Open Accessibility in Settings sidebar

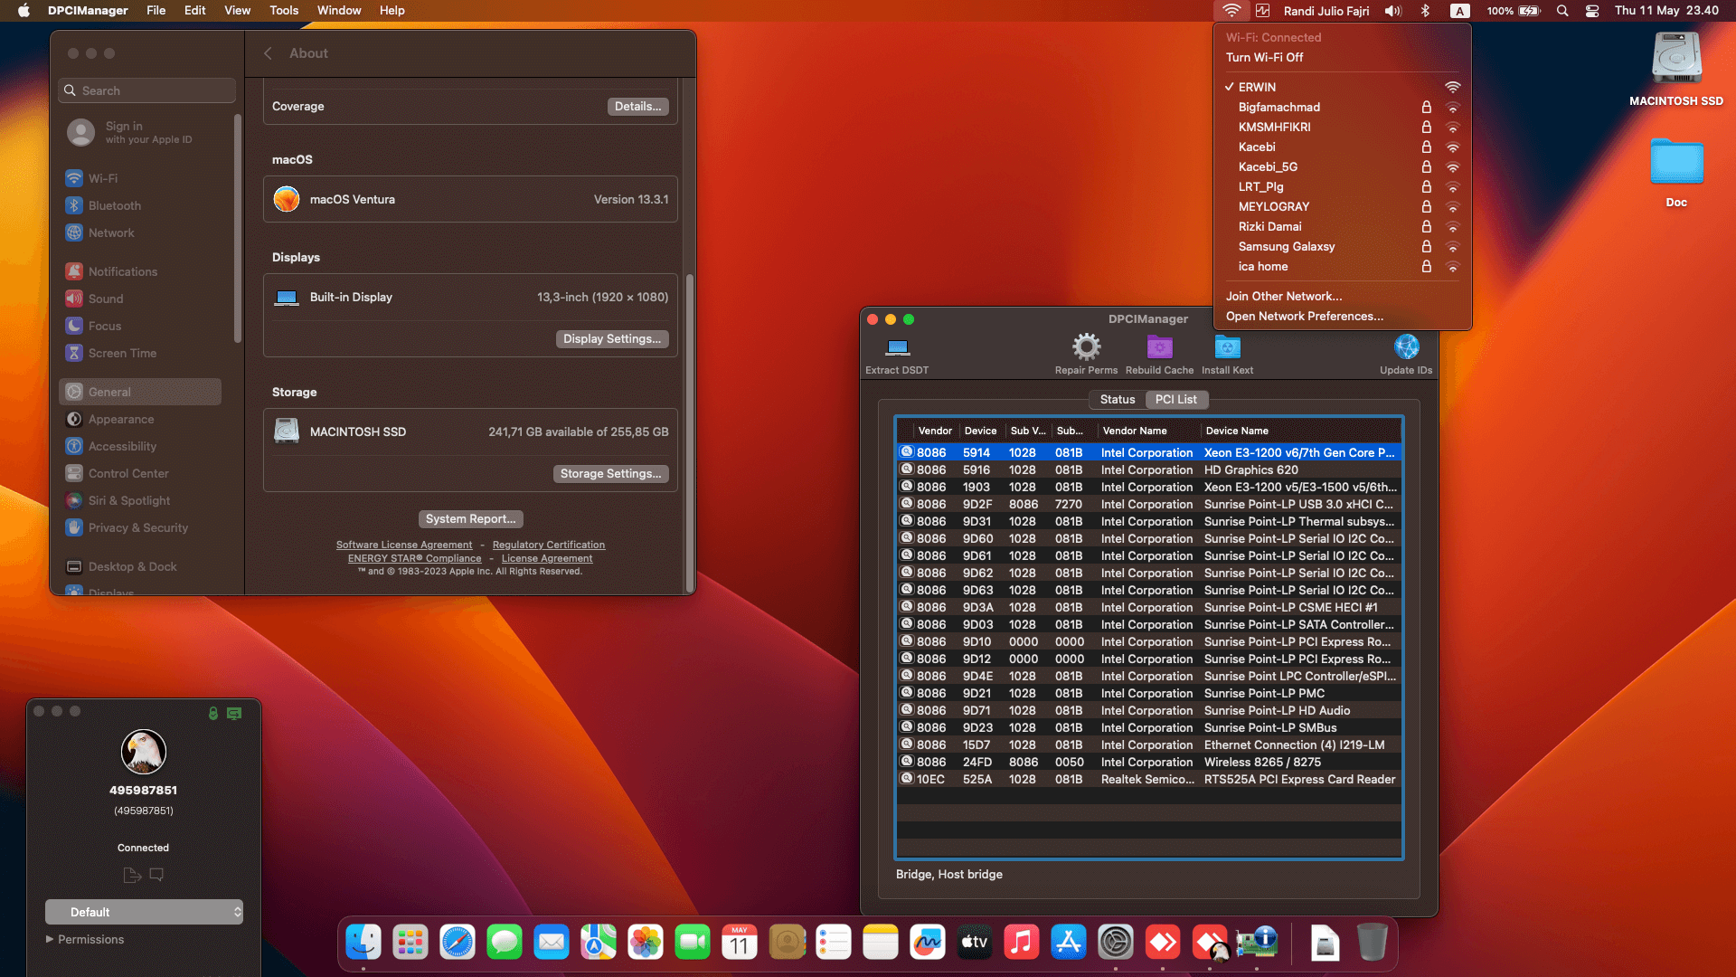coord(140,446)
